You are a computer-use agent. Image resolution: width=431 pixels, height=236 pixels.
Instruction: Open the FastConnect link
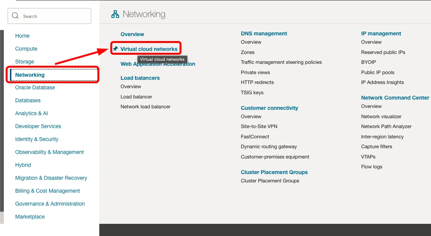255,136
